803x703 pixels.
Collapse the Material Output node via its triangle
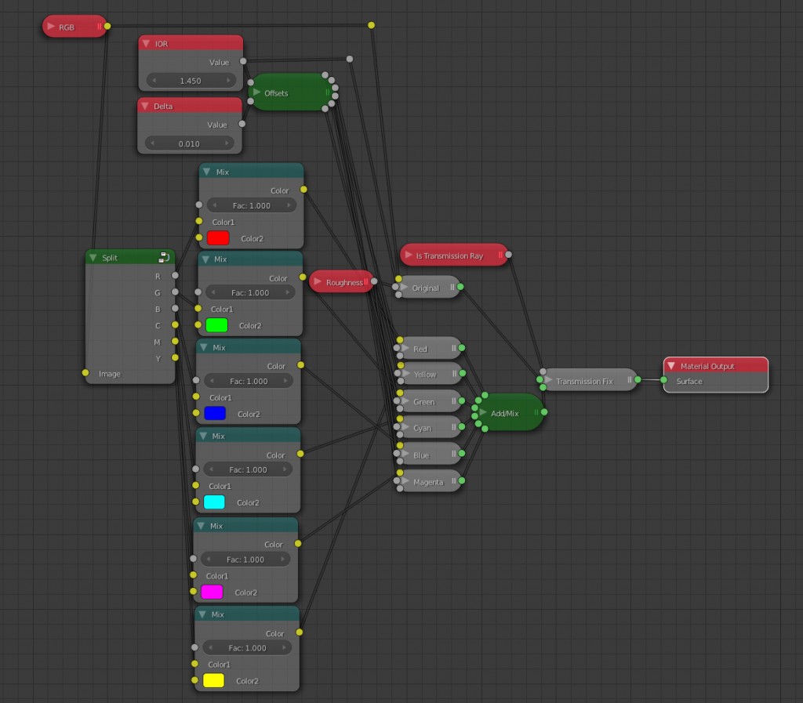[x=671, y=365]
